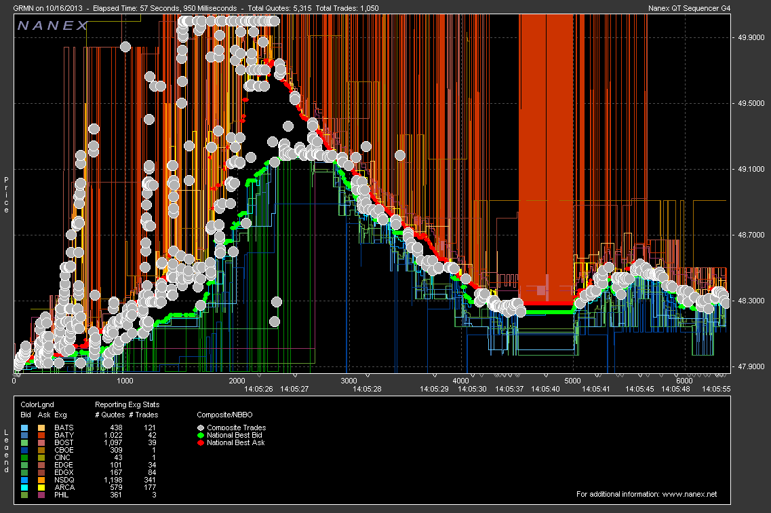
Task: Click the Reporting Exg Stats header
Action: (127, 405)
